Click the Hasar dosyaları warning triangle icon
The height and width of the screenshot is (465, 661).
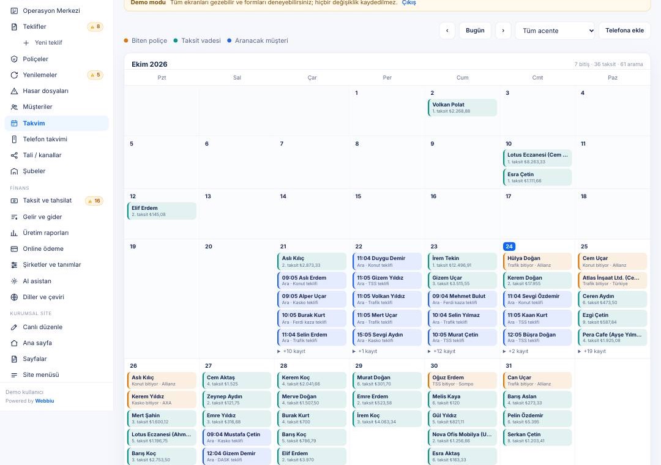point(14,91)
